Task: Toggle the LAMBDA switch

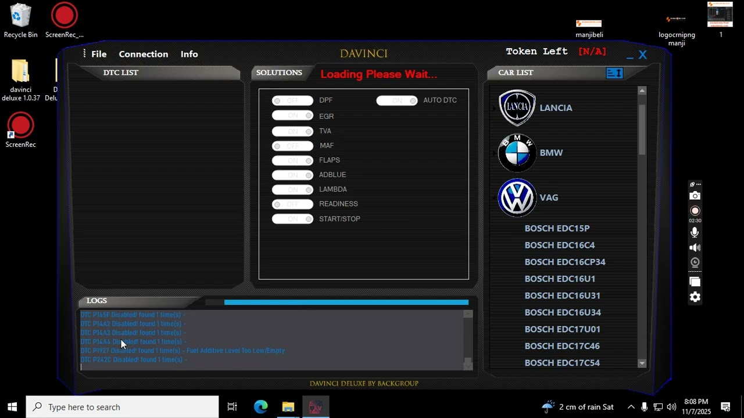Action: 292,189
